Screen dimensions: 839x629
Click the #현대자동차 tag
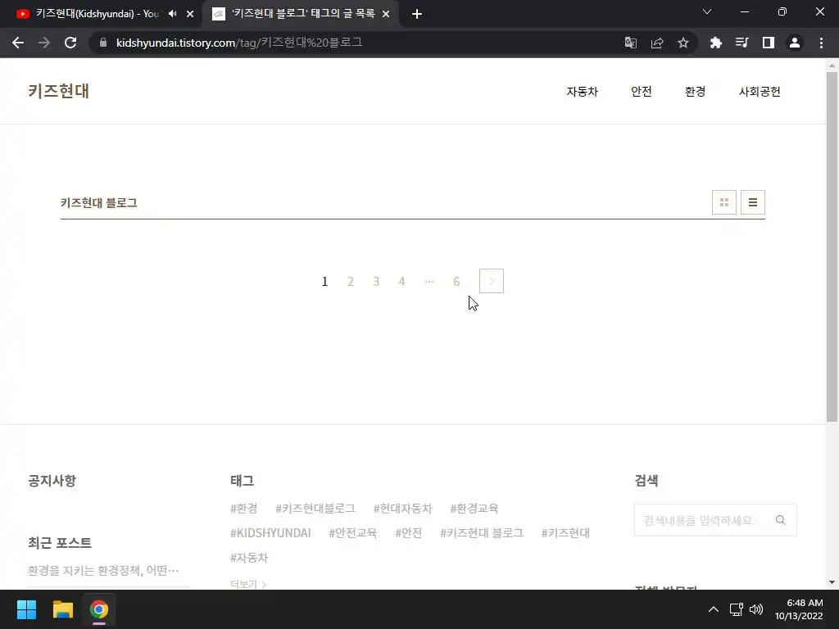(402, 508)
